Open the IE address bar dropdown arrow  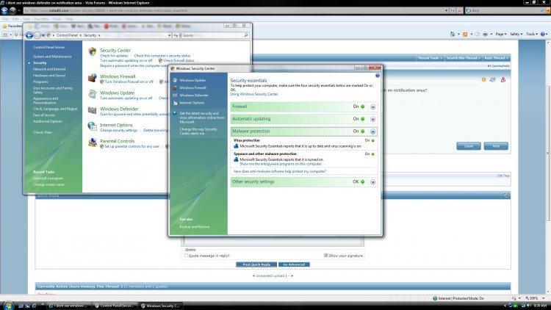(446, 10)
